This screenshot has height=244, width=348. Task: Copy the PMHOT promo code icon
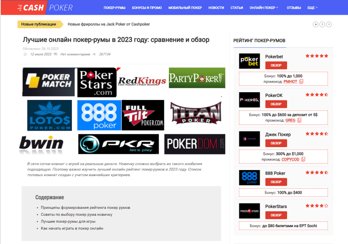(x=301, y=82)
